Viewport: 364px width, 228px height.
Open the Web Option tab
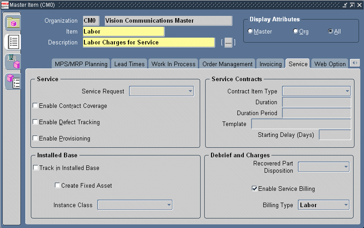[x=330, y=64]
